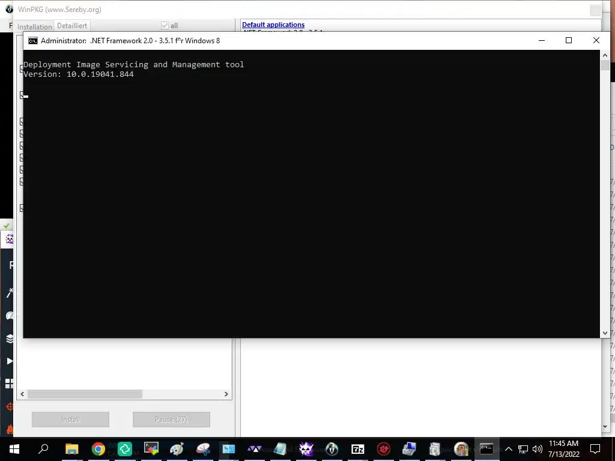
Task: Open the red gear taskbar app
Action: pos(384,449)
